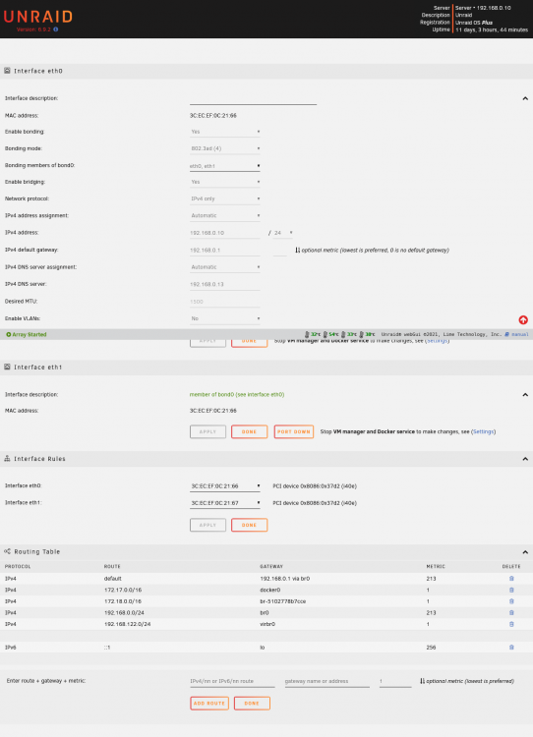Delete the default route via br0
533x737 pixels.
pyautogui.click(x=511, y=579)
